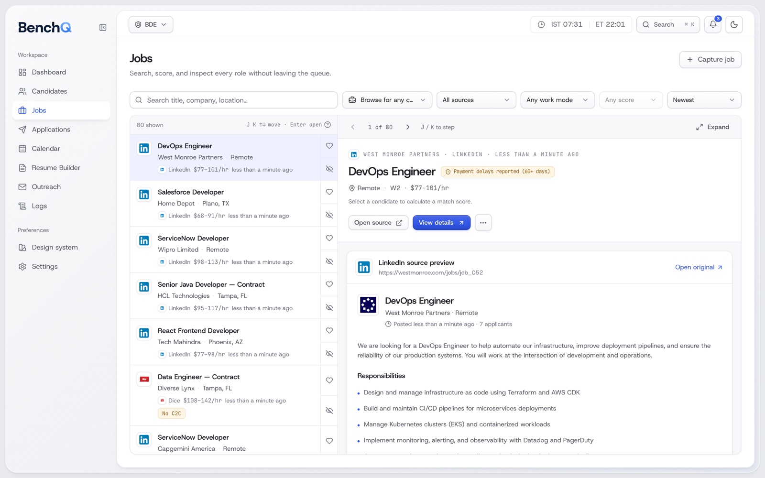Open Resume Builder in sidebar
Screen dimensions: 765x478
(x=61, y=168)
